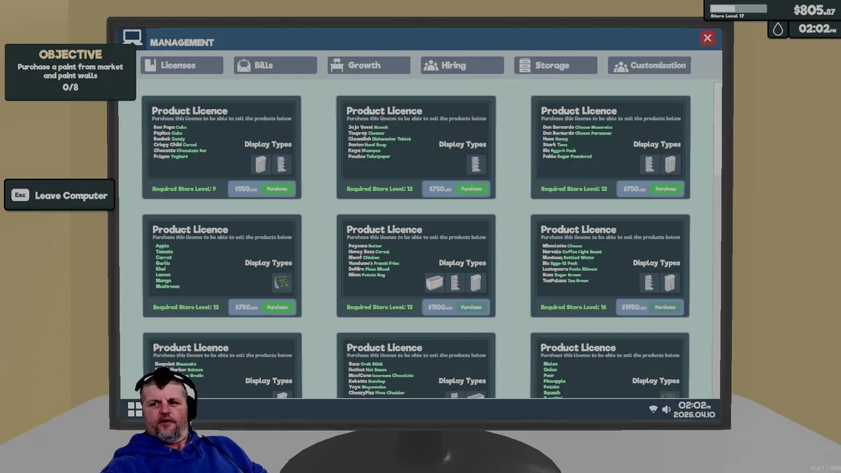Screen dimensions: 841x473
Task: Close the Management window with the red X
Action: click(708, 38)
